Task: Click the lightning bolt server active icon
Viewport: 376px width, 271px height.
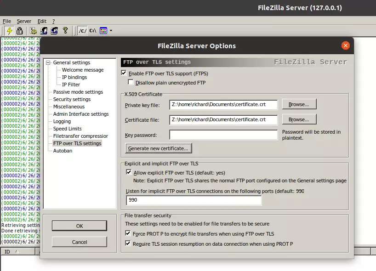Action: [x=9, y=31]
